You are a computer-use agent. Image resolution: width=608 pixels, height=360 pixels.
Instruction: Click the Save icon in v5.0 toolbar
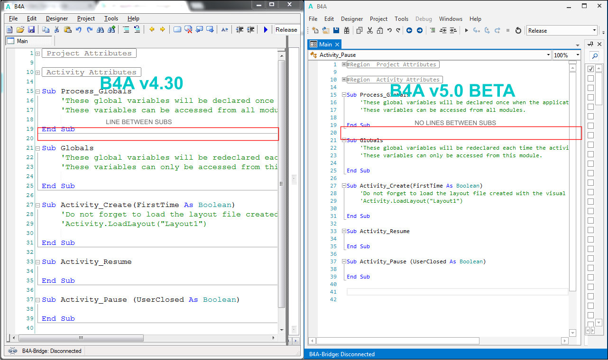tap(336, 30)
